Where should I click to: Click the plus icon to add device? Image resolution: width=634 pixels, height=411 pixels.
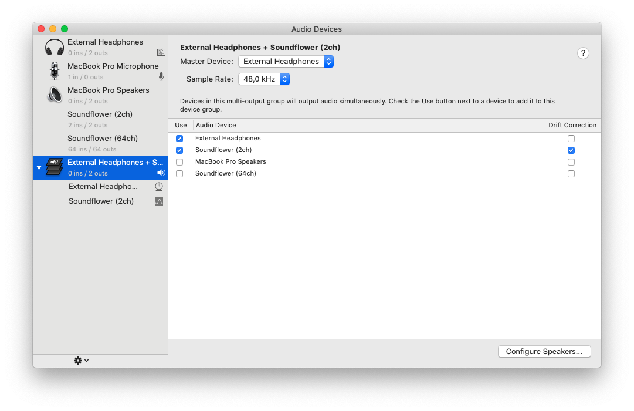pos(43,361)
